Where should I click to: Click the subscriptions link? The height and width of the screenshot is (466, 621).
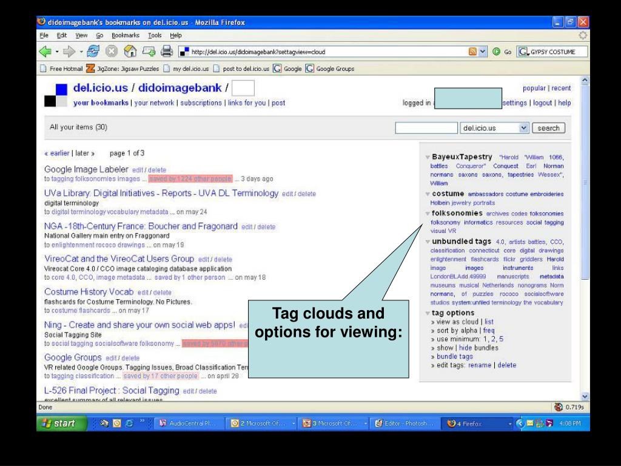pyautogui.click(x=201, y=103)
